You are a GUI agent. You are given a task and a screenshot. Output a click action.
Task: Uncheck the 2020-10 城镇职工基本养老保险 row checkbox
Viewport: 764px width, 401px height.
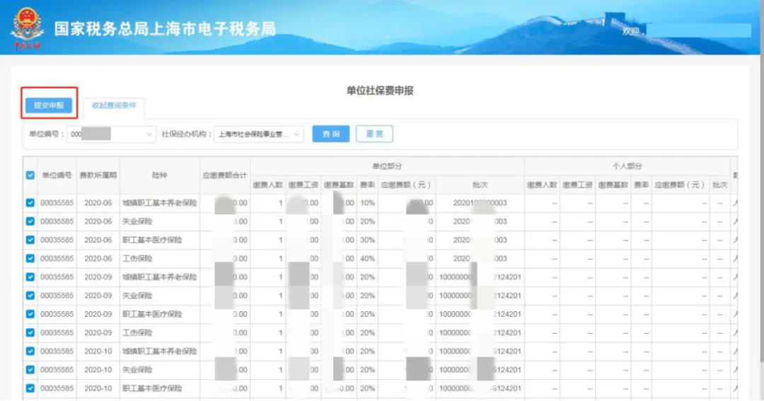pyautogui.click(x=30, y=351)
